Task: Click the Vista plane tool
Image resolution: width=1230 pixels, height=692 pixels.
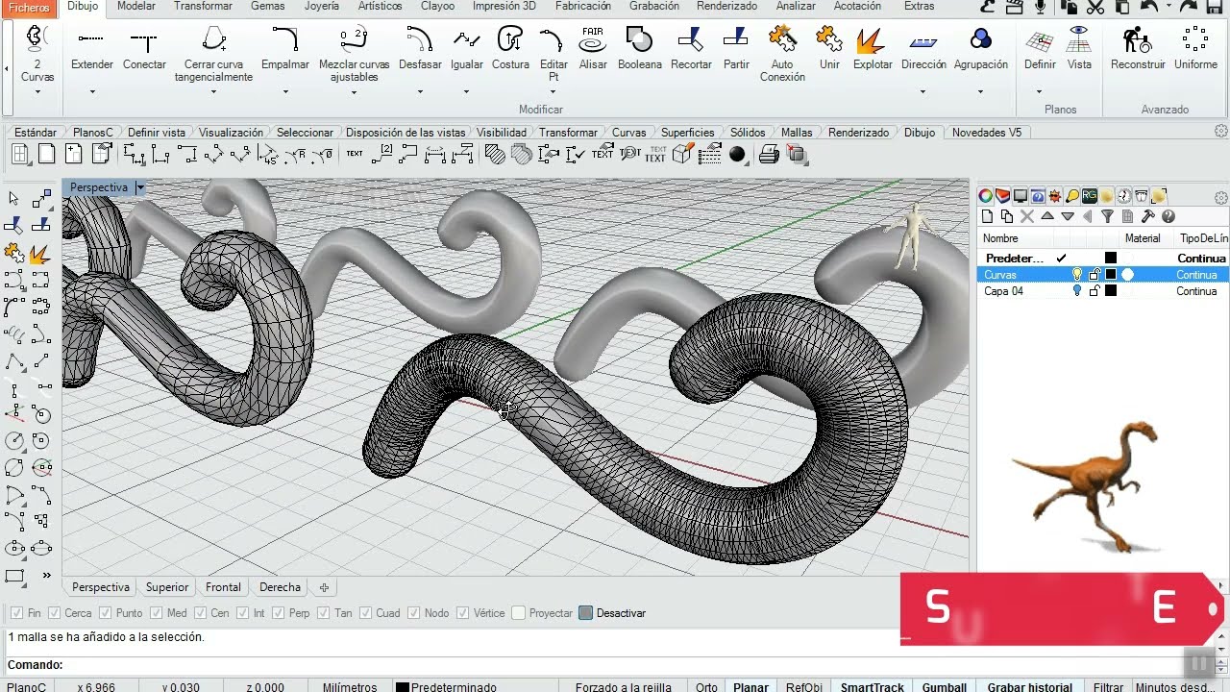Action: [1079, 48]
